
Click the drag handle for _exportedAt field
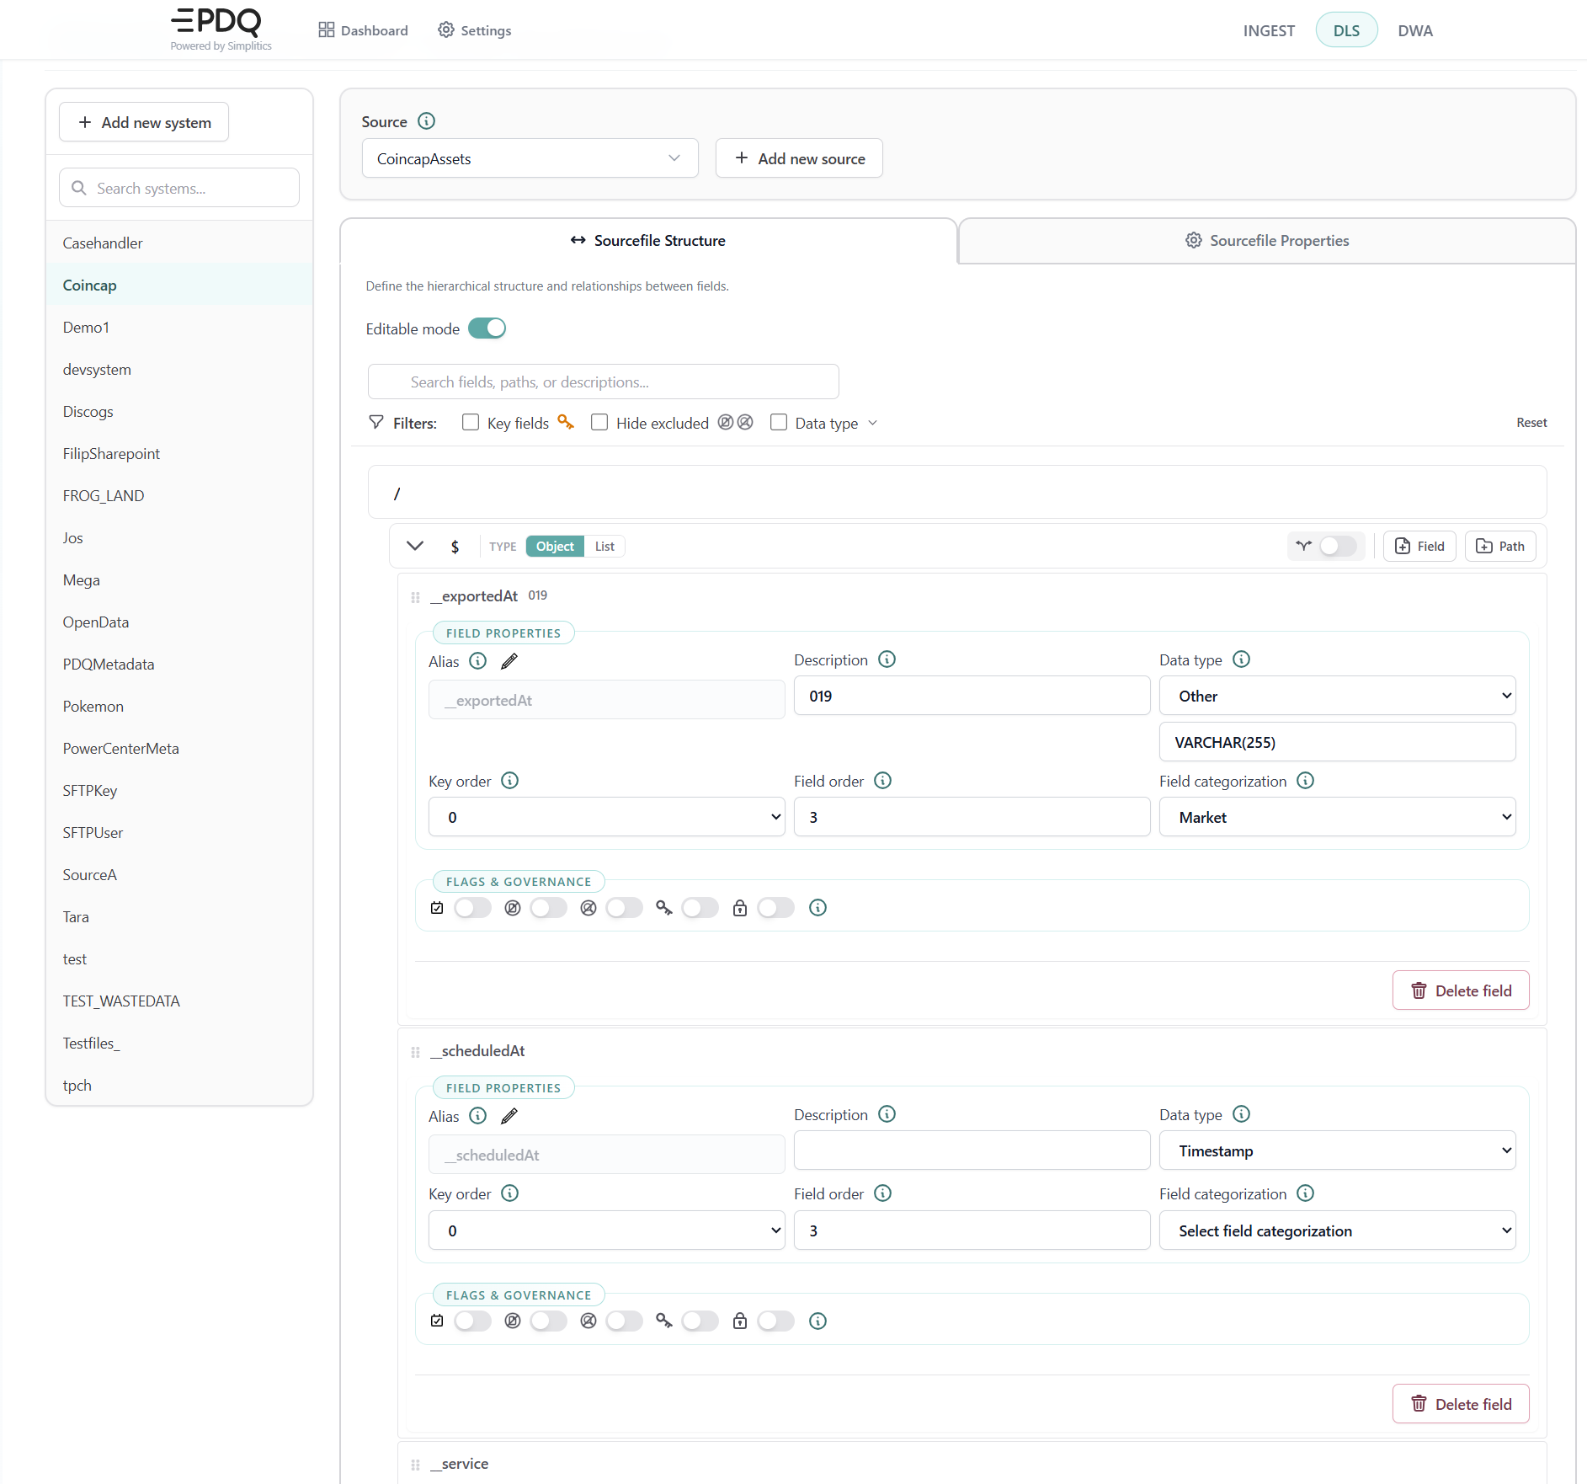pos(415,597)
